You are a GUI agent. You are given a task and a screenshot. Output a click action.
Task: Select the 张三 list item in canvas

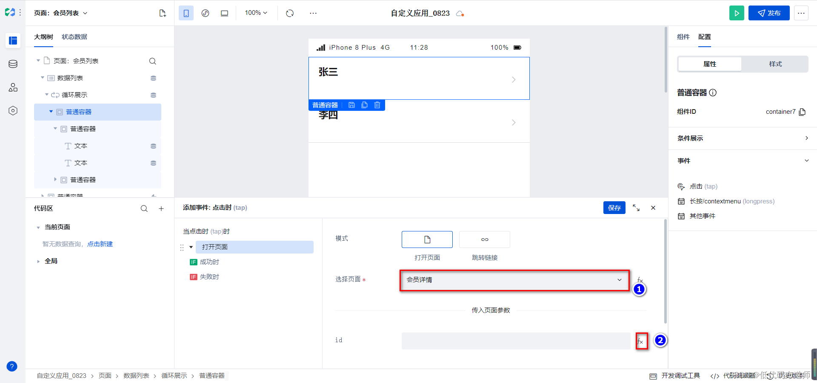[419, 79]
